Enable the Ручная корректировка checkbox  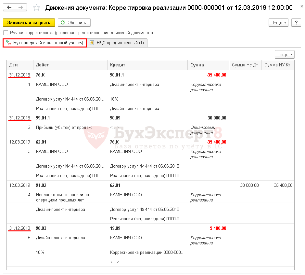point(6,33)
